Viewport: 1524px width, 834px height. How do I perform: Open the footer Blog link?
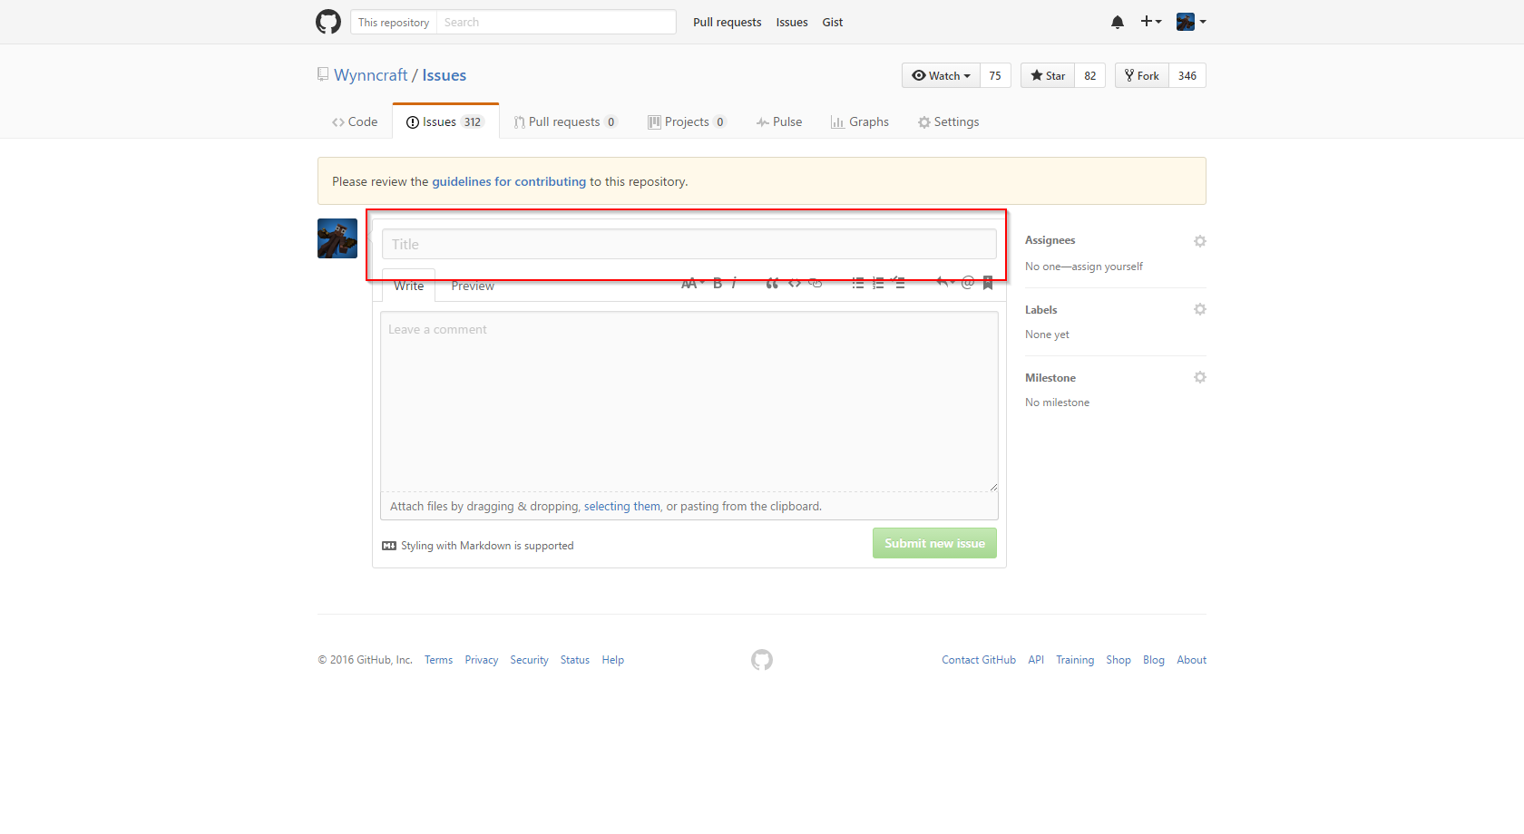coord(1154,660)
